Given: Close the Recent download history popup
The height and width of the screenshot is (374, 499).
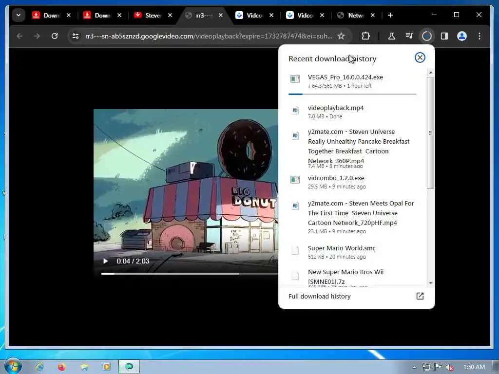Looking at the screenshot, I should [x=420, y=57].
